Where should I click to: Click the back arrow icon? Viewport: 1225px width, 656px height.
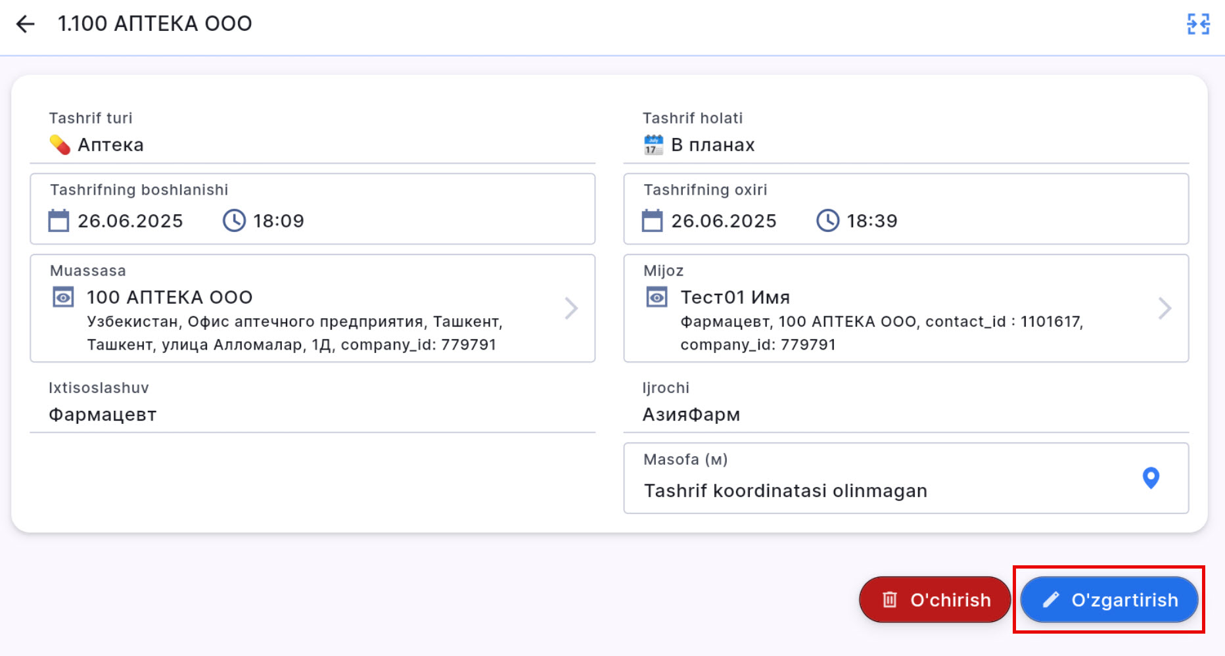tap(25, 24)
